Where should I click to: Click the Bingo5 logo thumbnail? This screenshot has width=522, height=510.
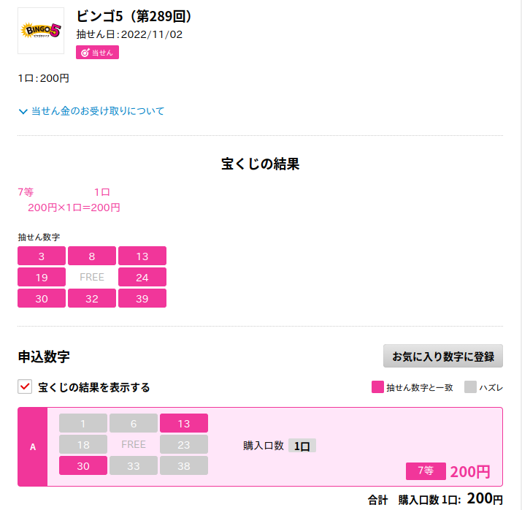(x=41, y=31)
